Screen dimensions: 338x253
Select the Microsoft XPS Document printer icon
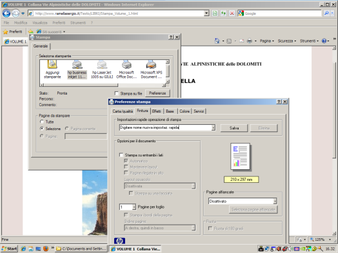[x=151, y=70]
